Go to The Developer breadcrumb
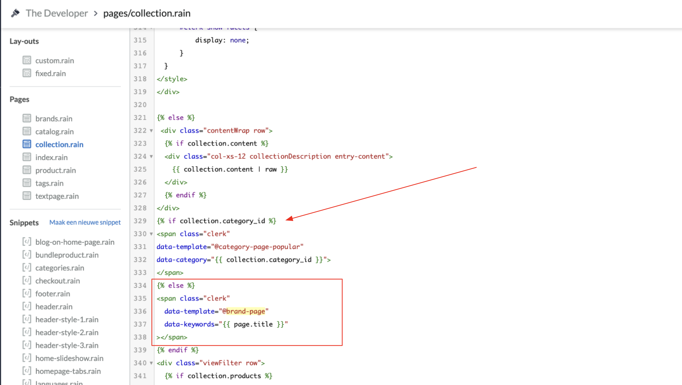The image size is (682, 385). [57, 13]
